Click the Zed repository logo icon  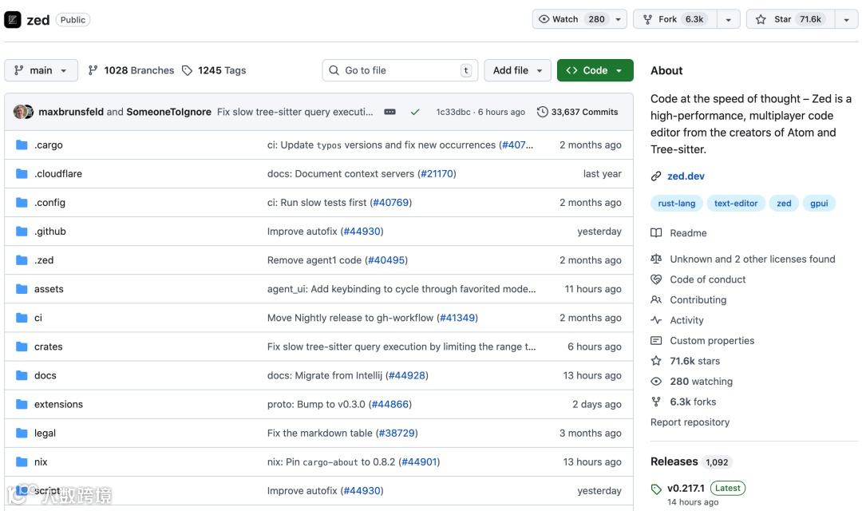(13, 20)
